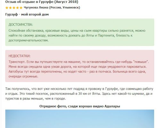Click the line starting 'Спокойная обстановка, красивые виды'
The height and width of the screenshot is (128, 157).
tap(77, 30)
